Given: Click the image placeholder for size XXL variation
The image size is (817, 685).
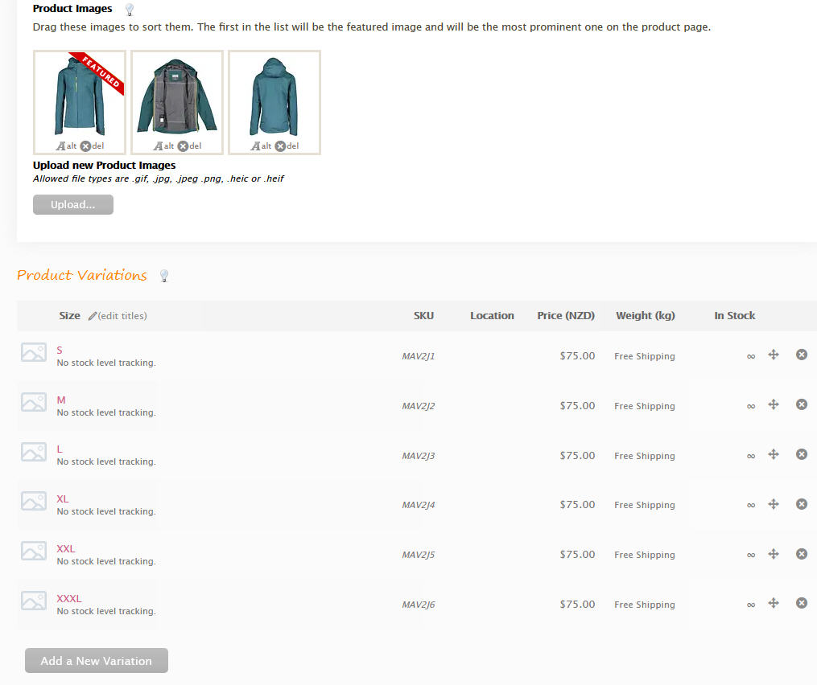Looking at the screenshot, I should (34, 552).
